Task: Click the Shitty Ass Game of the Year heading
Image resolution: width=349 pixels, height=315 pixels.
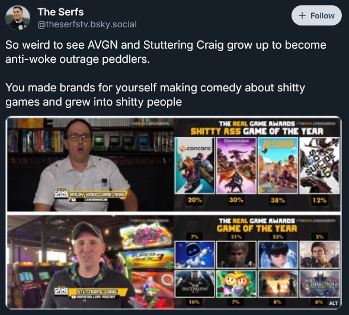Action: (257, 131)
